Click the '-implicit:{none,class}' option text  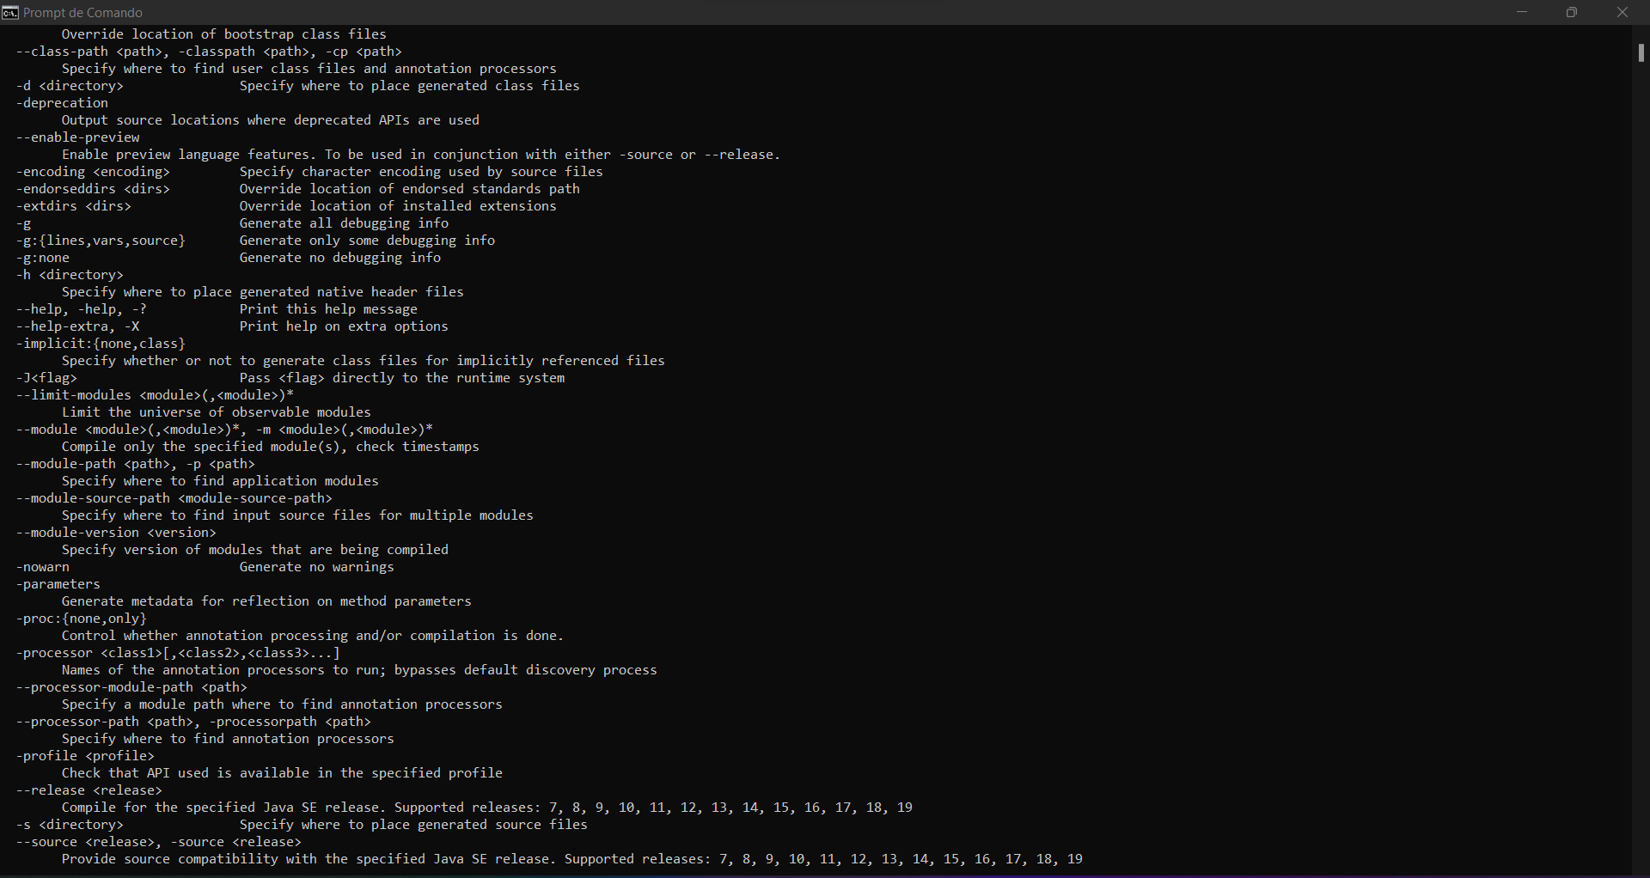(x=101, y=344)
